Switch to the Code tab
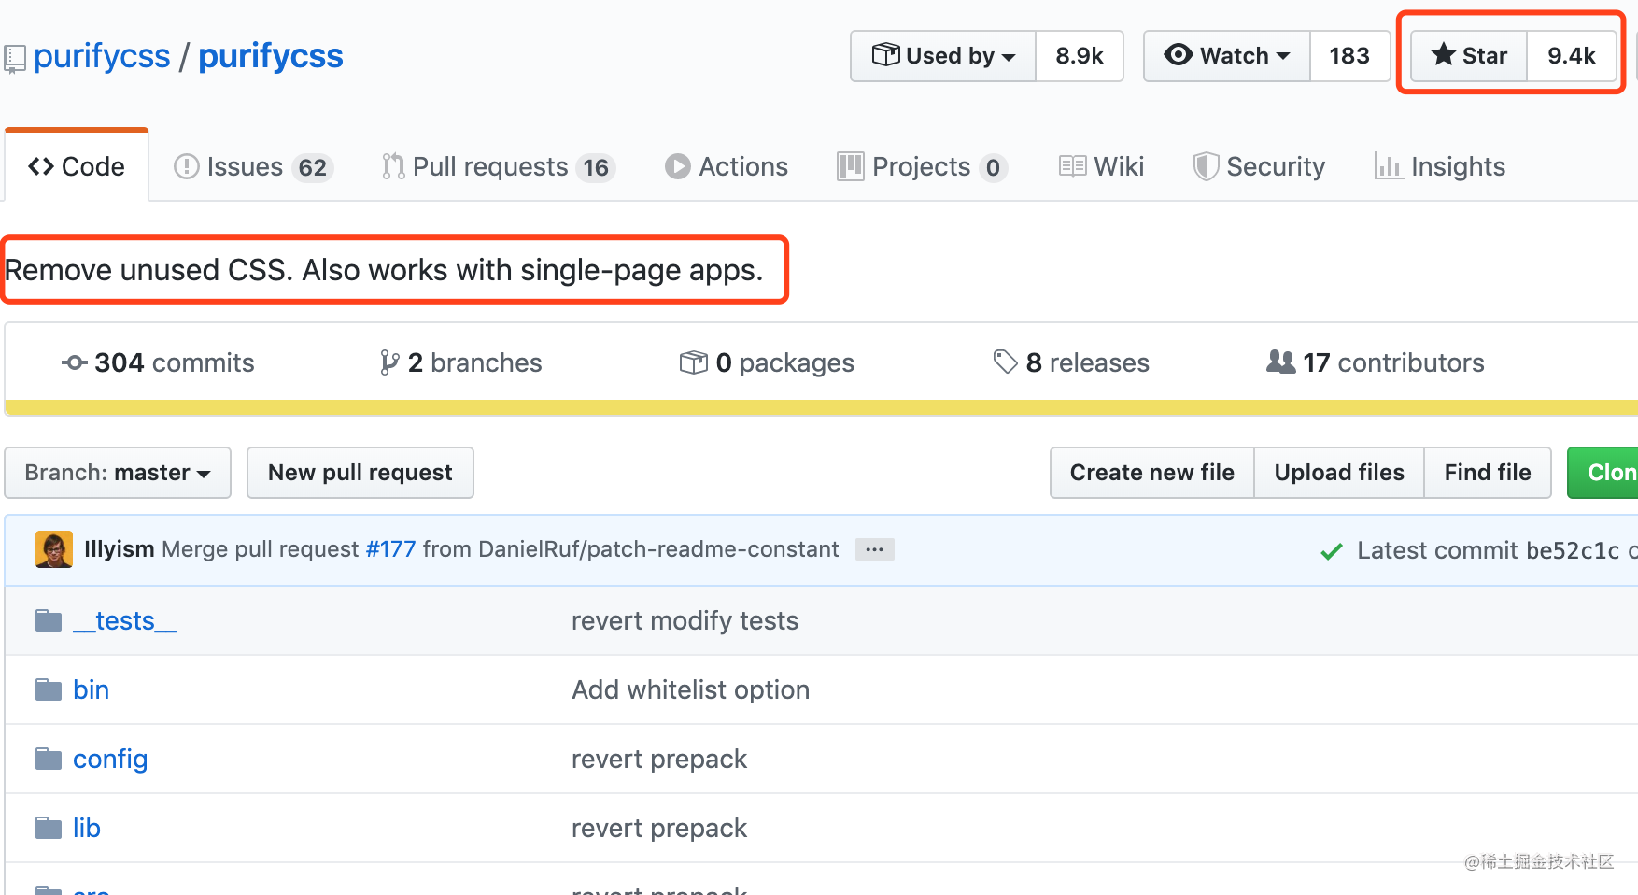 pyautogui.click(x=77, y=166)
